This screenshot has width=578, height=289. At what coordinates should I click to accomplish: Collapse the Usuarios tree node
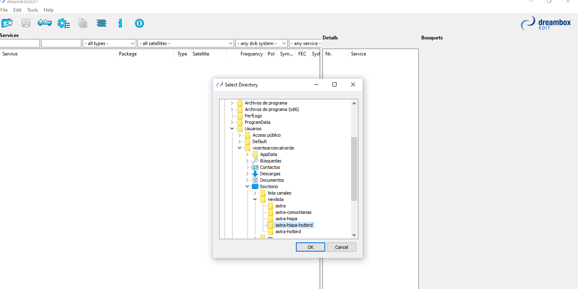[232, 129]
